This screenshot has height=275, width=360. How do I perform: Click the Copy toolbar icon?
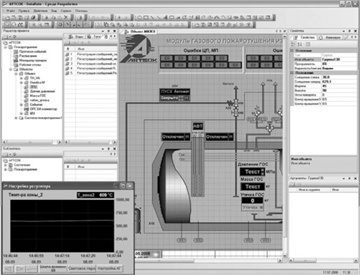click(53, 17)
